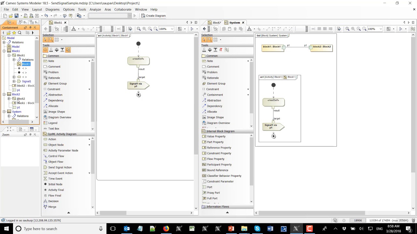Toggle marquee selection mode in Block1 palette

point(51,40)
